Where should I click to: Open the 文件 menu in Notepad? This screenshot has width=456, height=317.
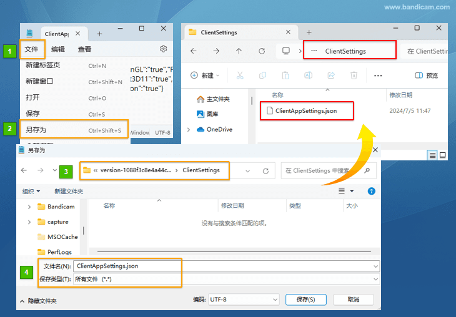[31, 49]
